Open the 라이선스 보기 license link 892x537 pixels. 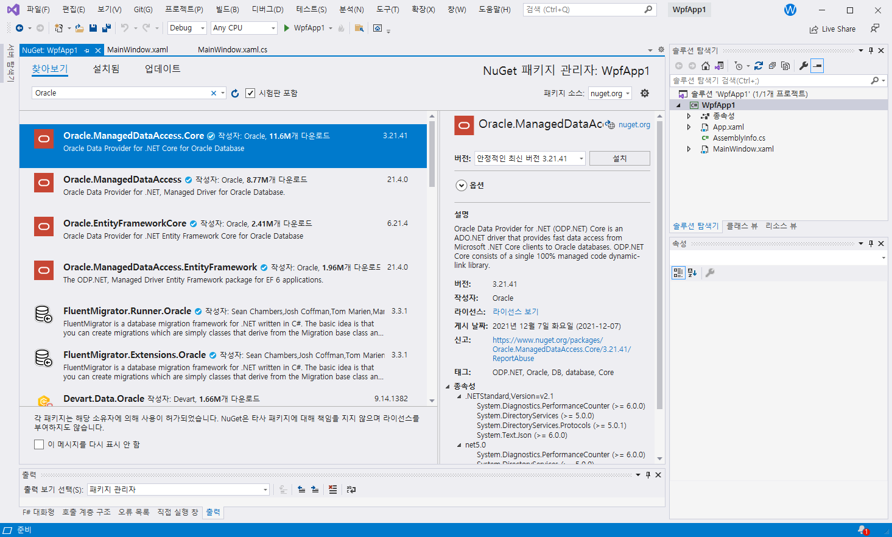[x=516, y=312]
